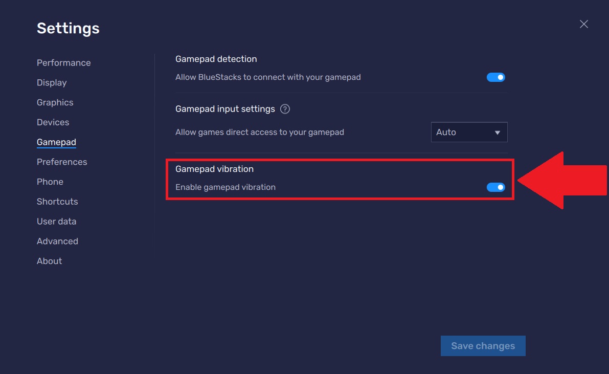Close the Settings window

[x=583, y=24]
